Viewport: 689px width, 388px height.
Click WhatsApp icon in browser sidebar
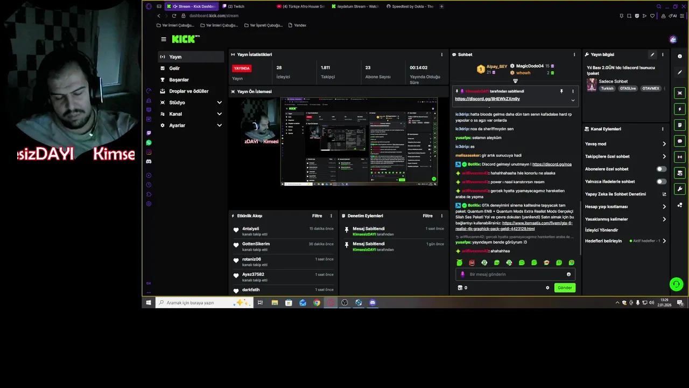click(x=149, y=143)
